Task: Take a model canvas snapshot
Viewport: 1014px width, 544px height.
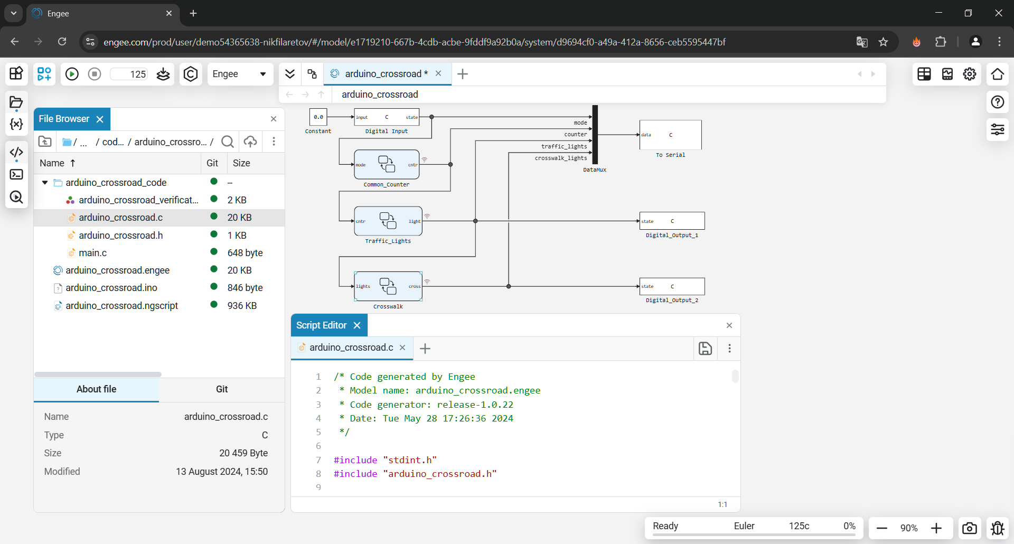Action: tap(969, 528)
